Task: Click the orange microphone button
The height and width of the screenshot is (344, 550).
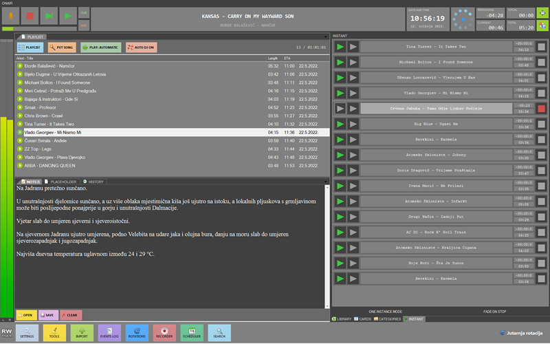Action: tap(10, 14)
